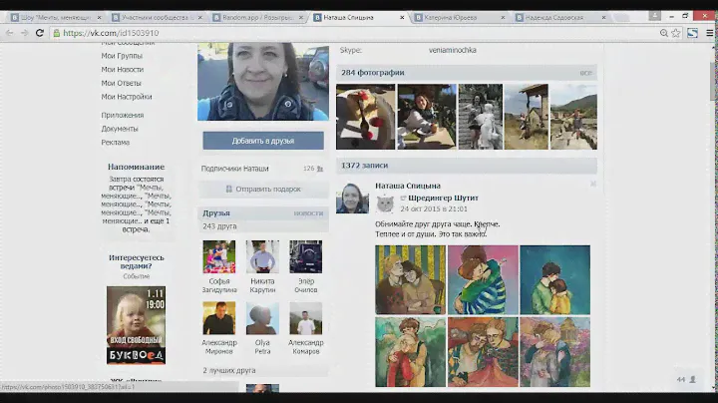Click the browser reload page icon

pyautogui.click(x=40, y=33)
